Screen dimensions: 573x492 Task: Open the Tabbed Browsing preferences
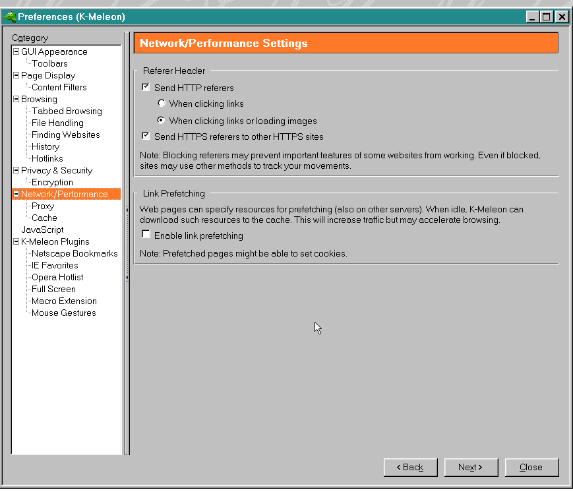coord(67,111)
